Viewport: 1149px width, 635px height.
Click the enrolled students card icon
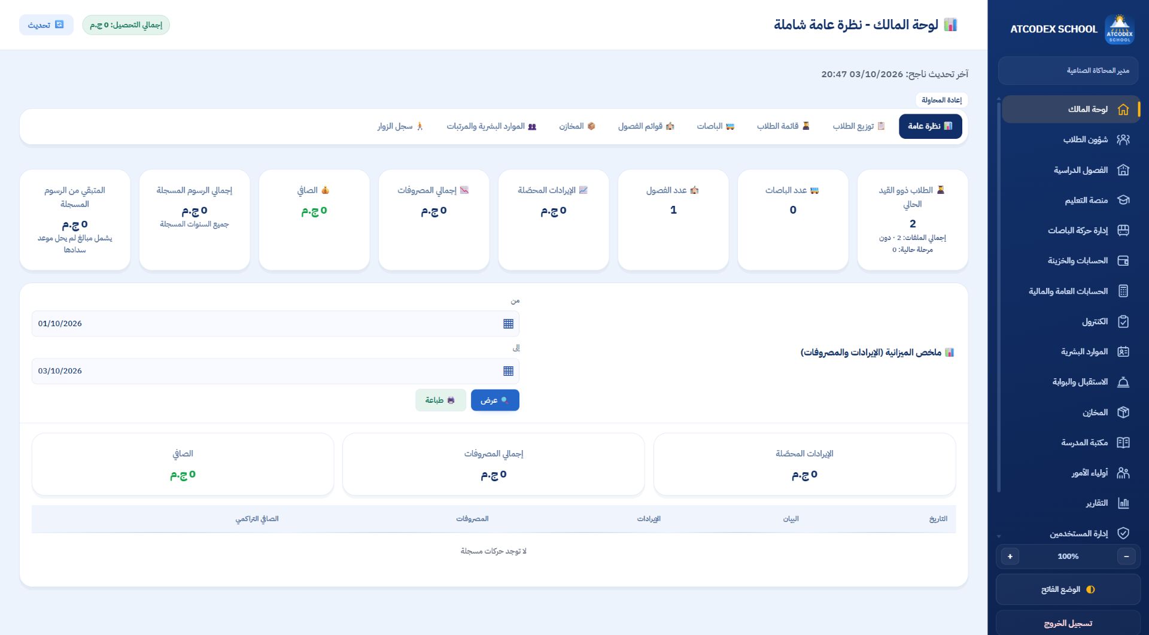[x=940, y=190]
